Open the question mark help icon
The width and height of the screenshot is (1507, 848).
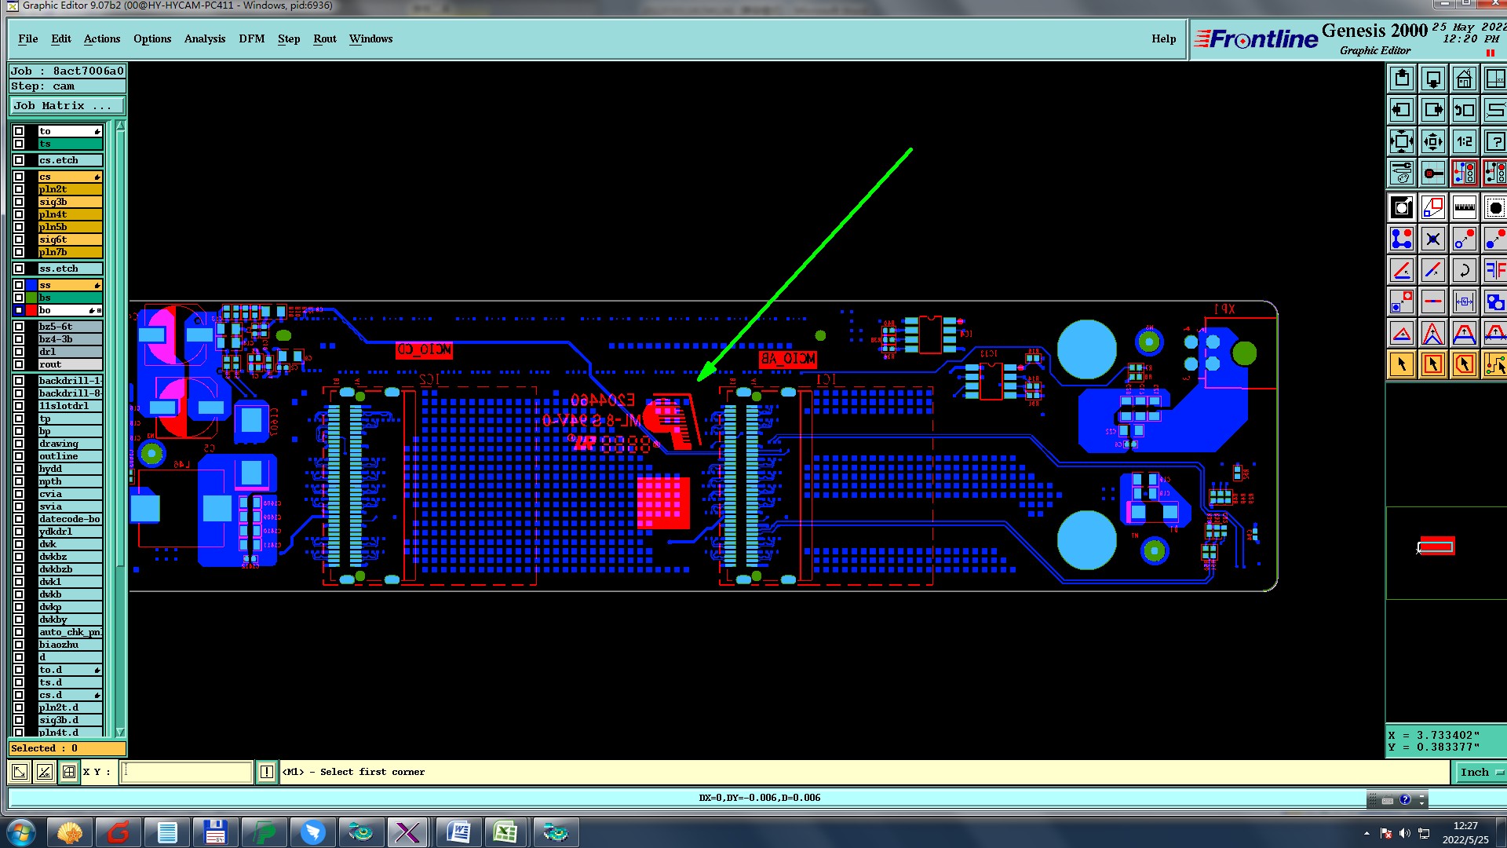pyautogui.click(x=1494, y=141)
